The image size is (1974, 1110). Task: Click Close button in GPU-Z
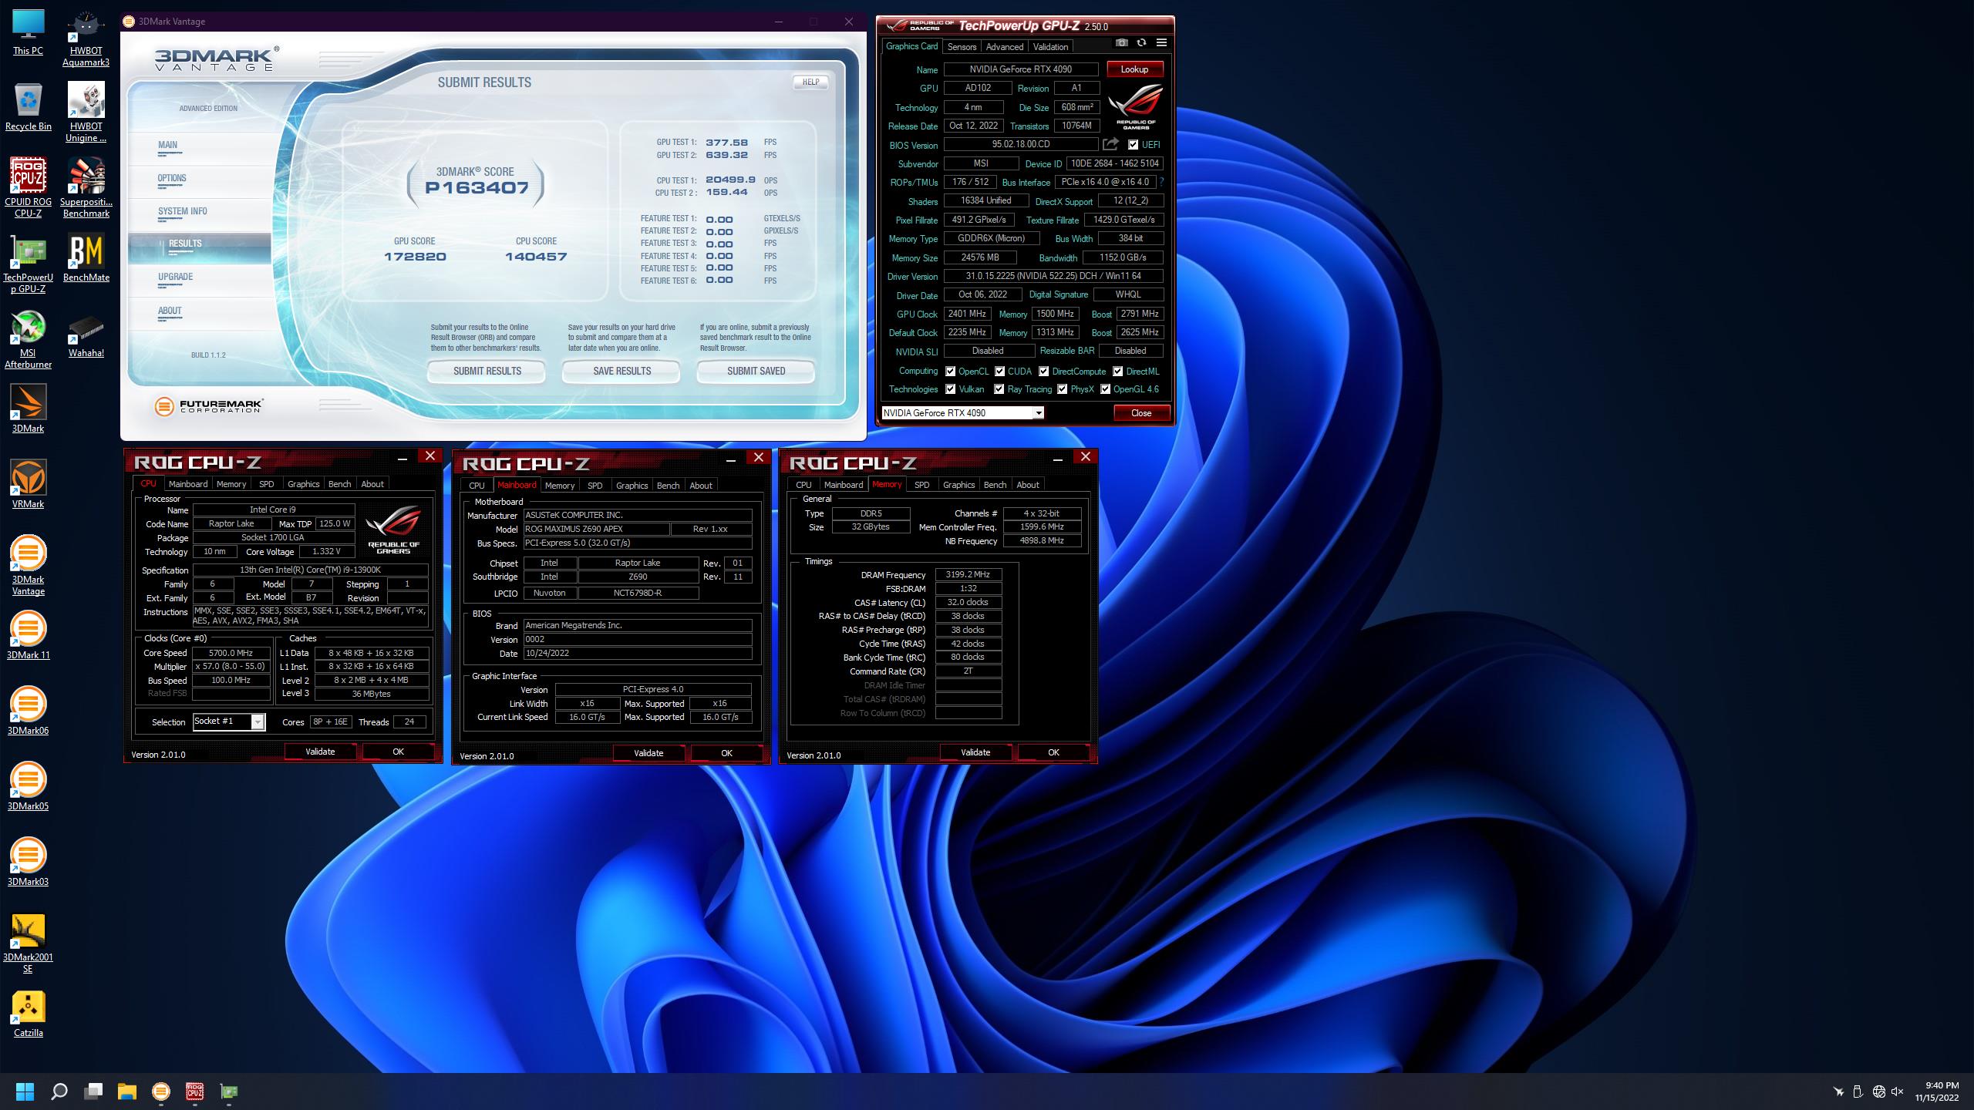[x=1141, y=413]
